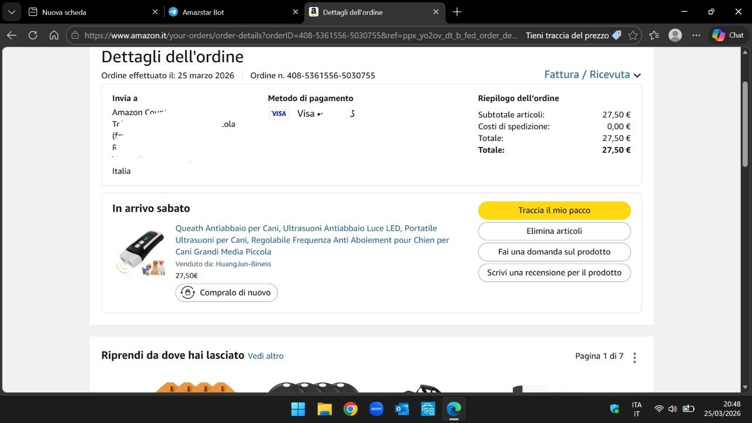Select the Dettagli dell'ordine tab

point(374,12)
